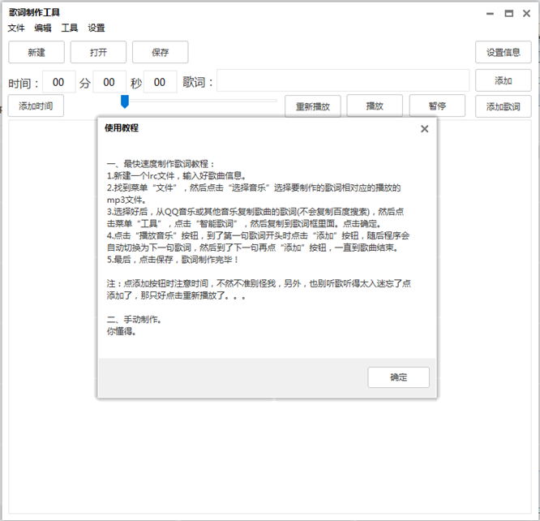
Task: Open the 编辑 menu
Action: [x=43, y=28]
